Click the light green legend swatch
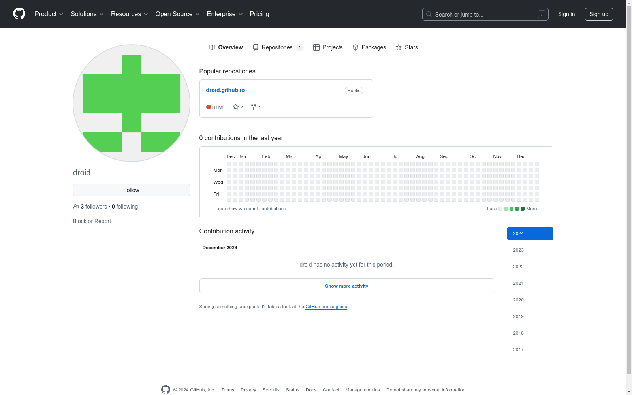The height and width of the screenshot is (395, 632). [506, 209]
